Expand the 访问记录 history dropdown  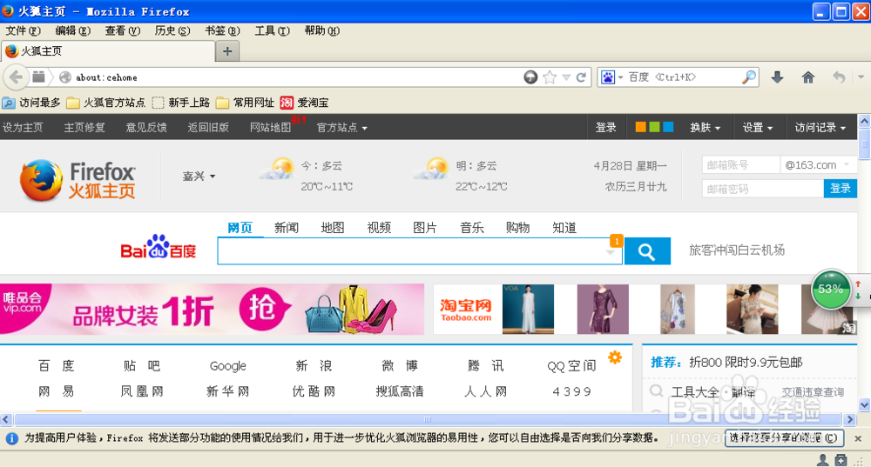click(x=820, y=128)
